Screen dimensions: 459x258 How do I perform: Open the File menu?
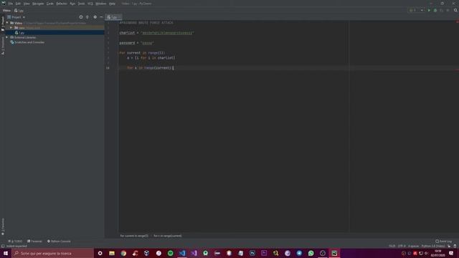tap(11, 4)
